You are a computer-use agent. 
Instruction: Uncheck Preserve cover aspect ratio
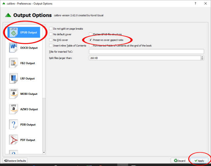pyautogui.click(x=91, y=40)
